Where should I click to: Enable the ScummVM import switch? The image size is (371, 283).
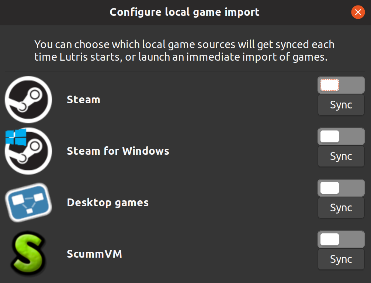(x=340, y=239)
